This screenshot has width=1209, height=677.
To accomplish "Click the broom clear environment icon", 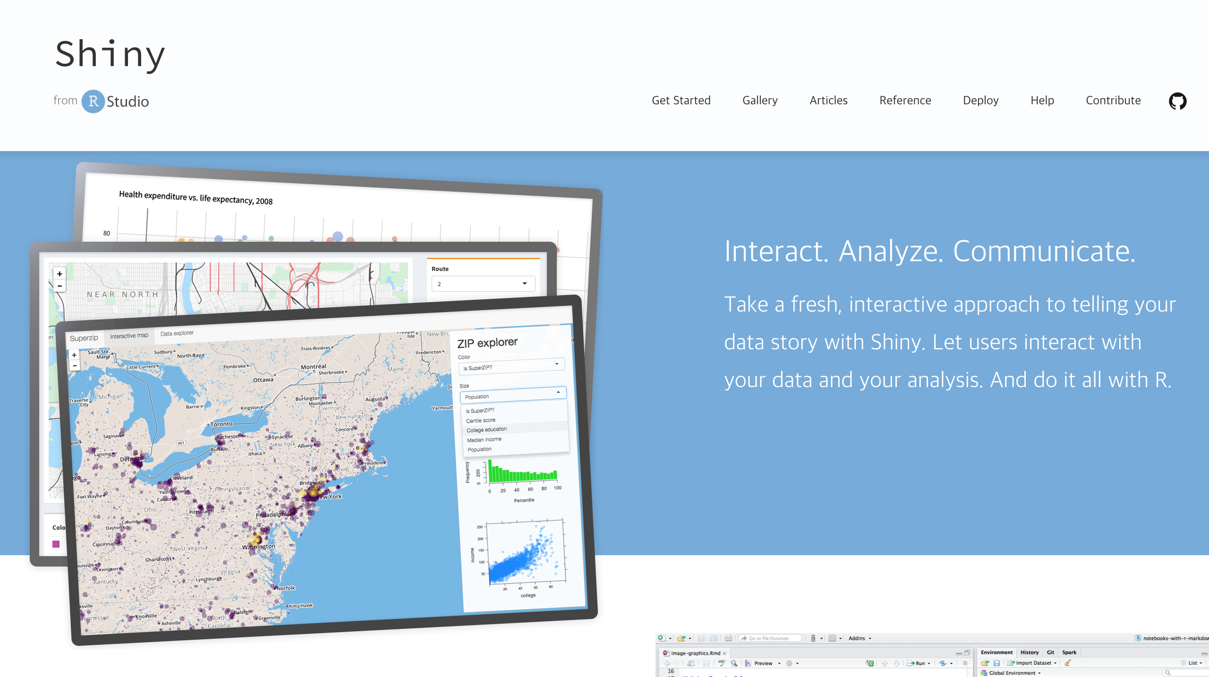I will point(1068,663).
